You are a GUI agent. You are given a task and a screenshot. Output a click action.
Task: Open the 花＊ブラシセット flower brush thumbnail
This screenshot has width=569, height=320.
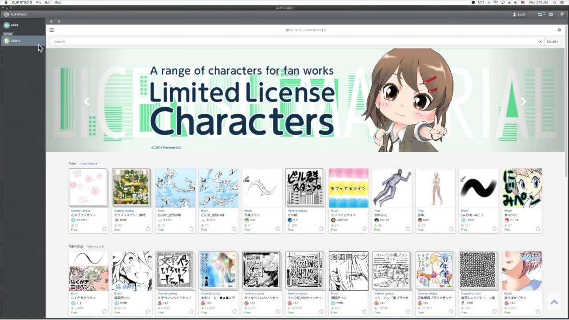pos(88,188)
